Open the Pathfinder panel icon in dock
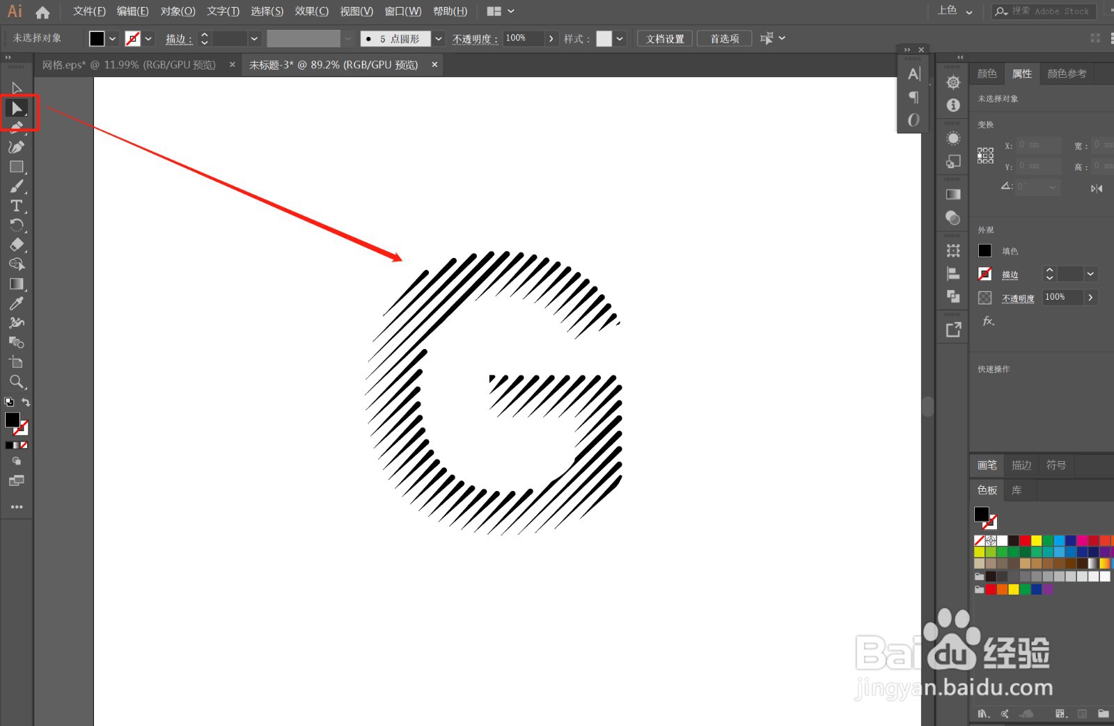The image size is (1114, 726). pos(953,297)
